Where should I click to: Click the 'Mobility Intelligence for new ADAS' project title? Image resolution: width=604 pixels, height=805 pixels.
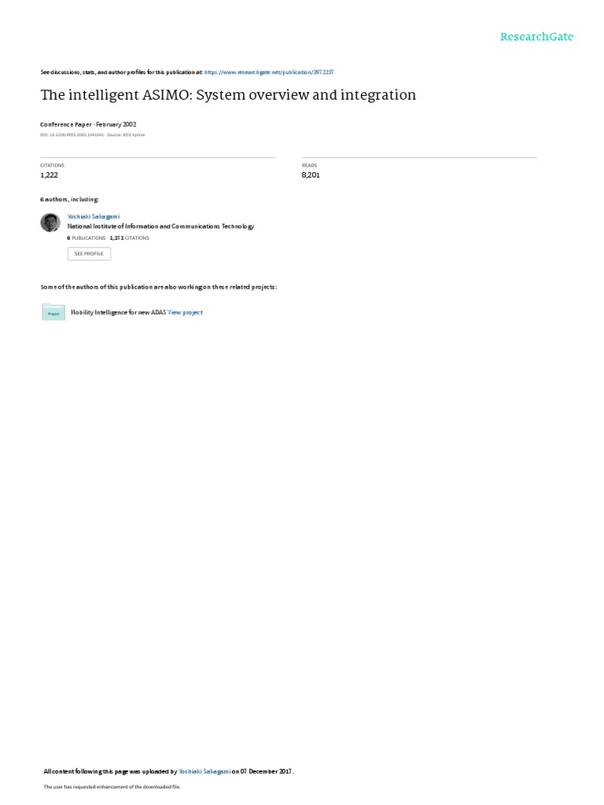tap(118, 312)
